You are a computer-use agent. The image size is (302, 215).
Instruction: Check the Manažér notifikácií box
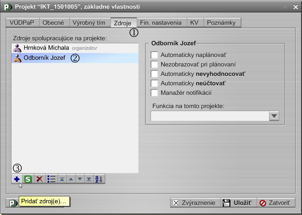pos(154,93)
